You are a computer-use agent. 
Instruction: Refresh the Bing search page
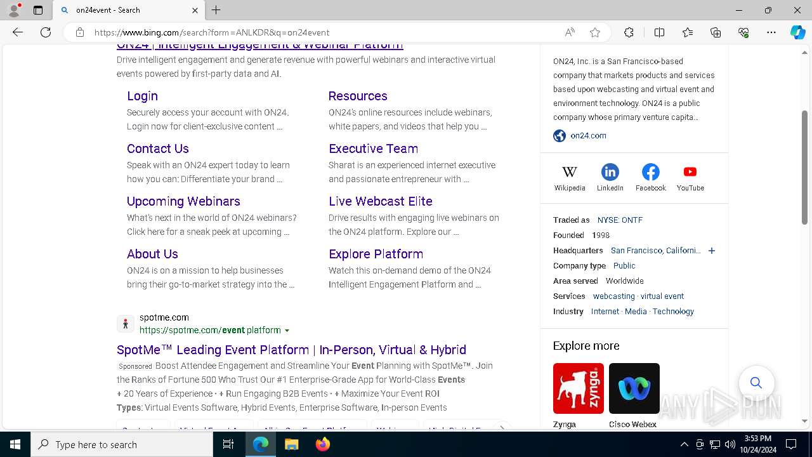tap(46, 32)
